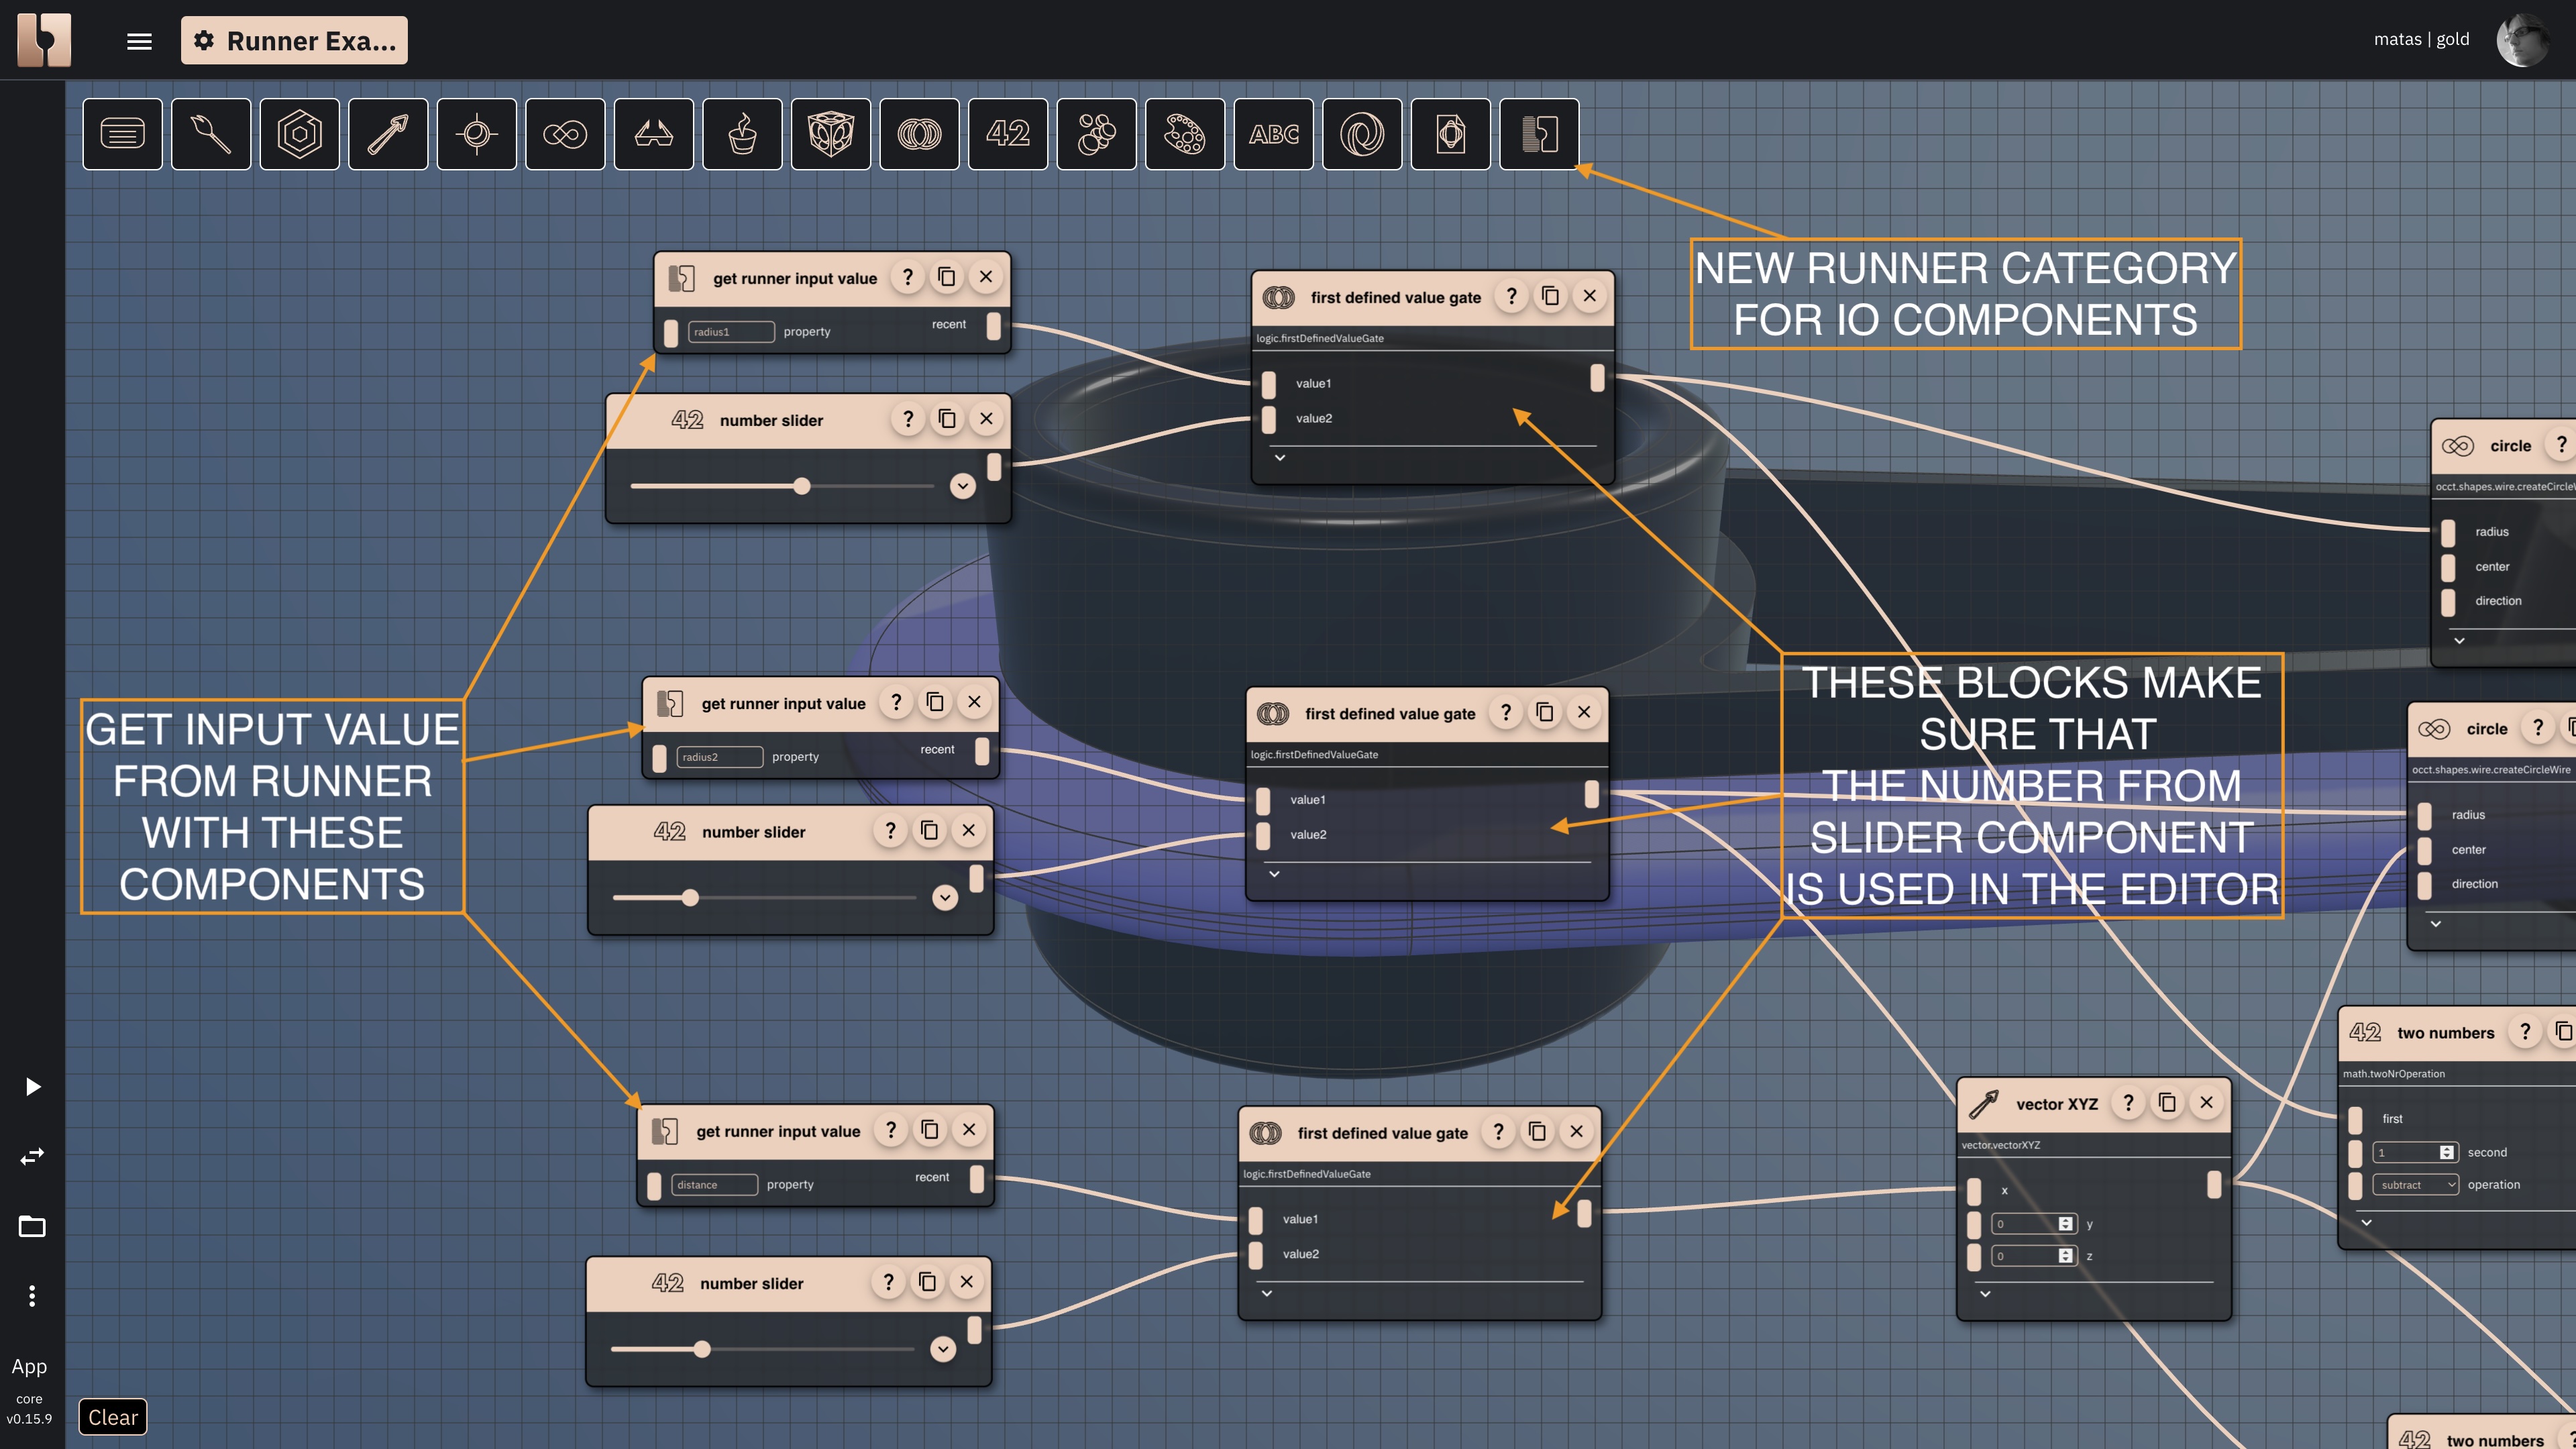The image size is (2576, 1449).
Task: Click the bitbybit logo
Action: pyautogui.click(x=44, y=40)
